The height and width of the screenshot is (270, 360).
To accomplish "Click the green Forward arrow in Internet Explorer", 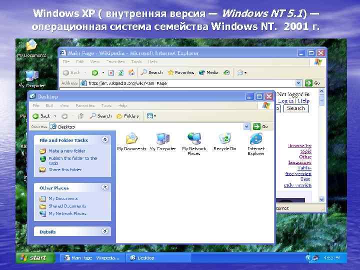I will click(x=95, y=73).
